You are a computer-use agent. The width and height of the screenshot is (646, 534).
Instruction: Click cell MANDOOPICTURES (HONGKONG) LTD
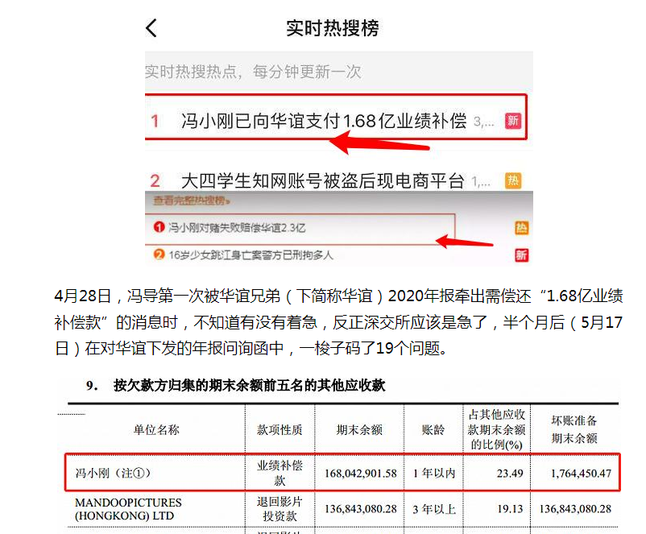[x=128, y=509]
